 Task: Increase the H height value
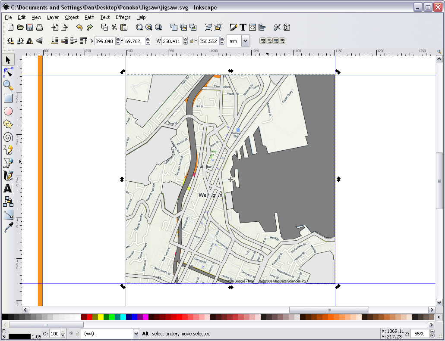[222, 39]
